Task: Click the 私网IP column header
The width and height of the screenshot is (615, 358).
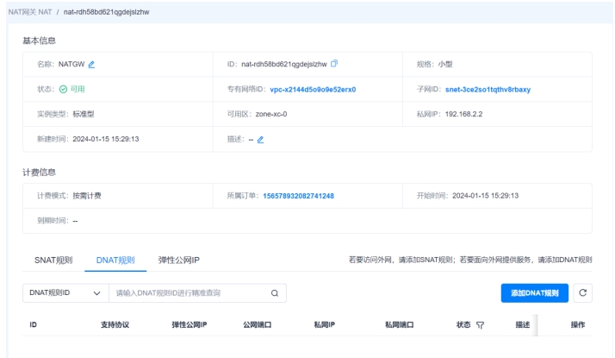Action: click(x=325, y=325)
